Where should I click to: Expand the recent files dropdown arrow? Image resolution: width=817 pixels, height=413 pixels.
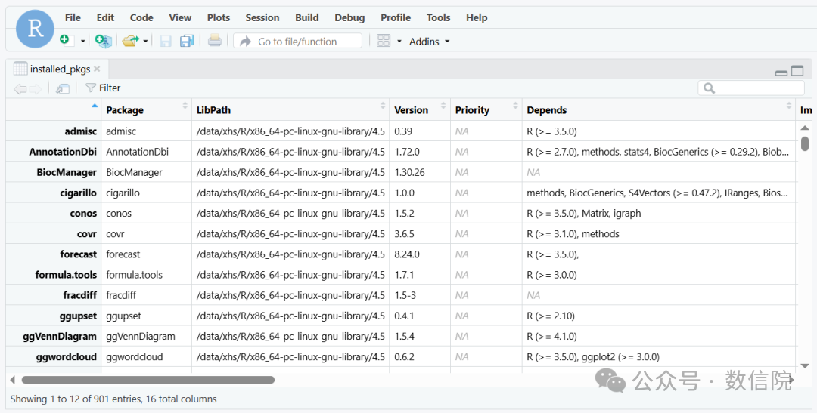[x=146, y=41]
